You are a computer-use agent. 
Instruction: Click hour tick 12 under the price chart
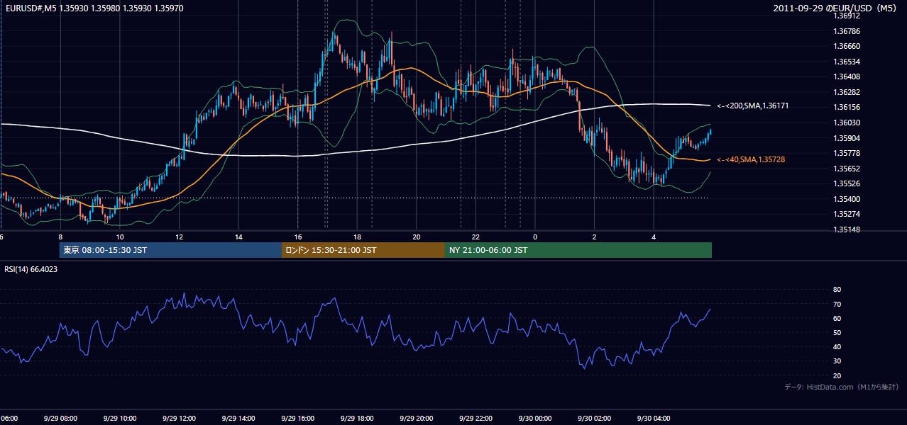(x=179, y=237)
